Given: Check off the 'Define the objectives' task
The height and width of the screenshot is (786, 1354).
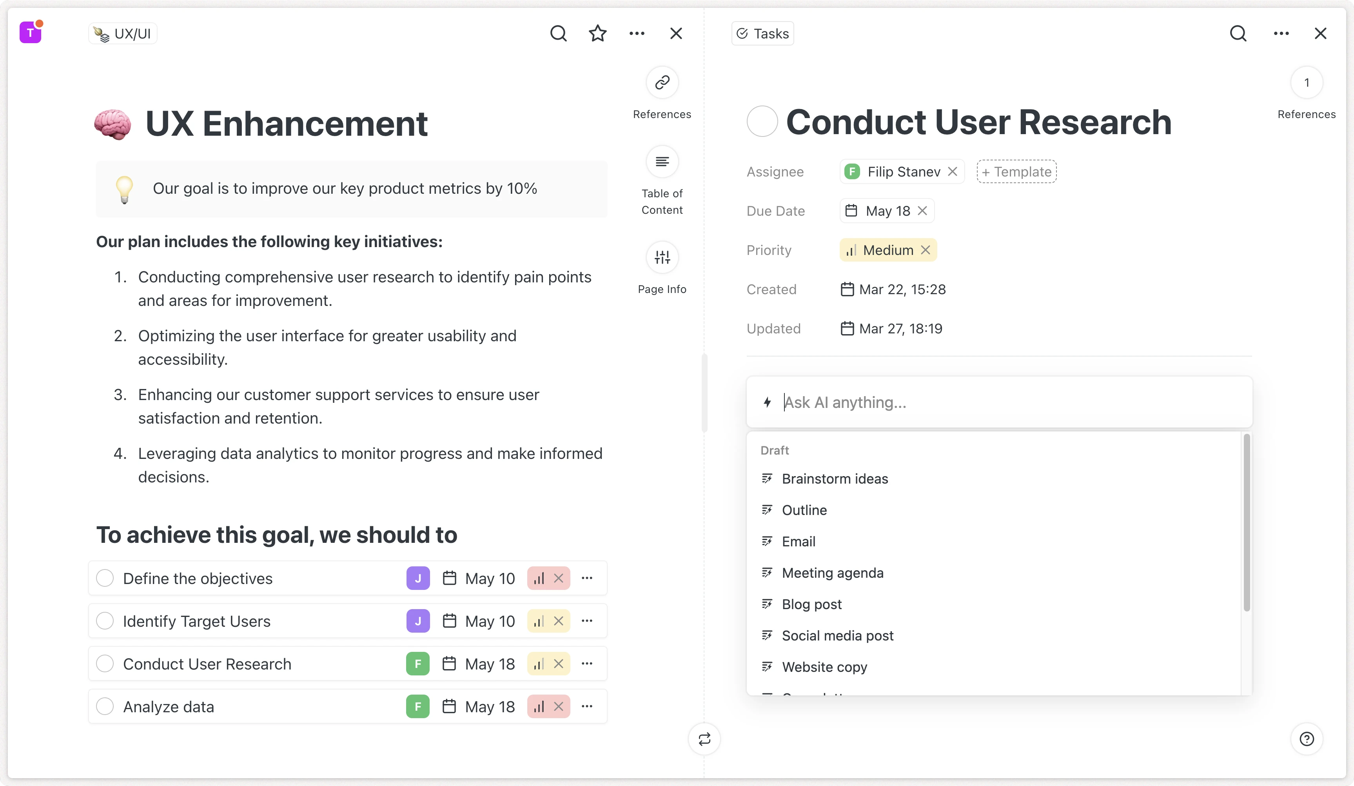Looking at the screenshot, I should [x=105, y=578].
